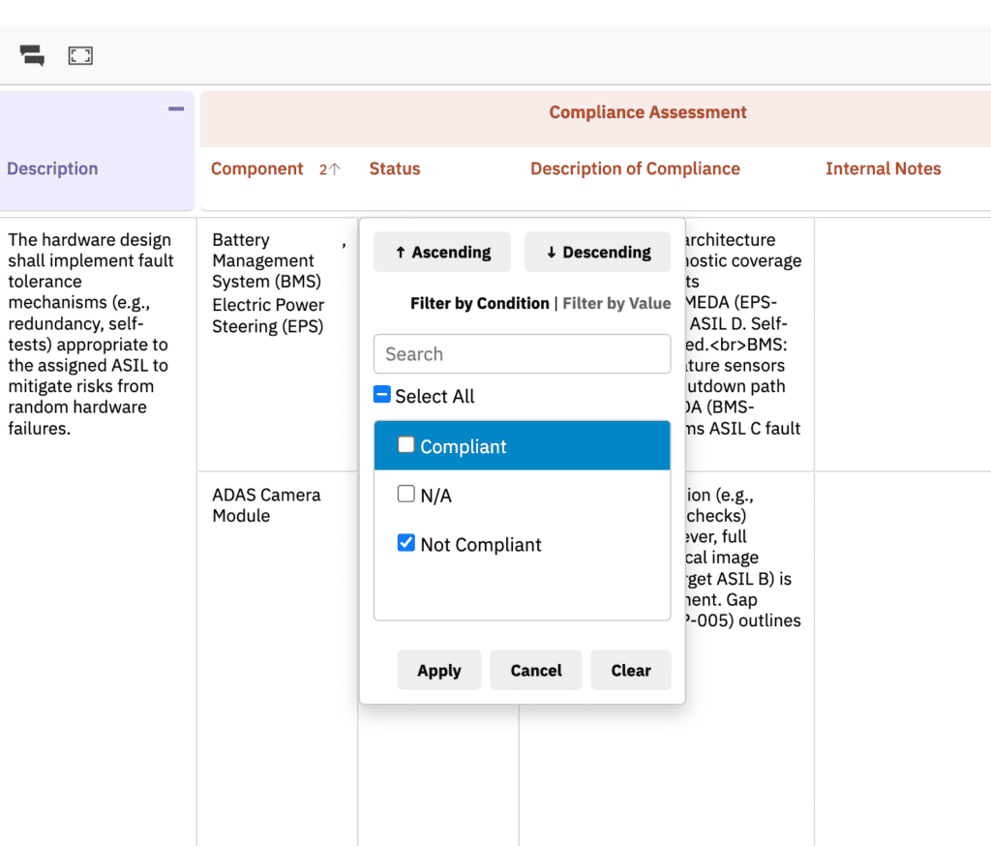Cancel the filter popup

tap(536, 670)
